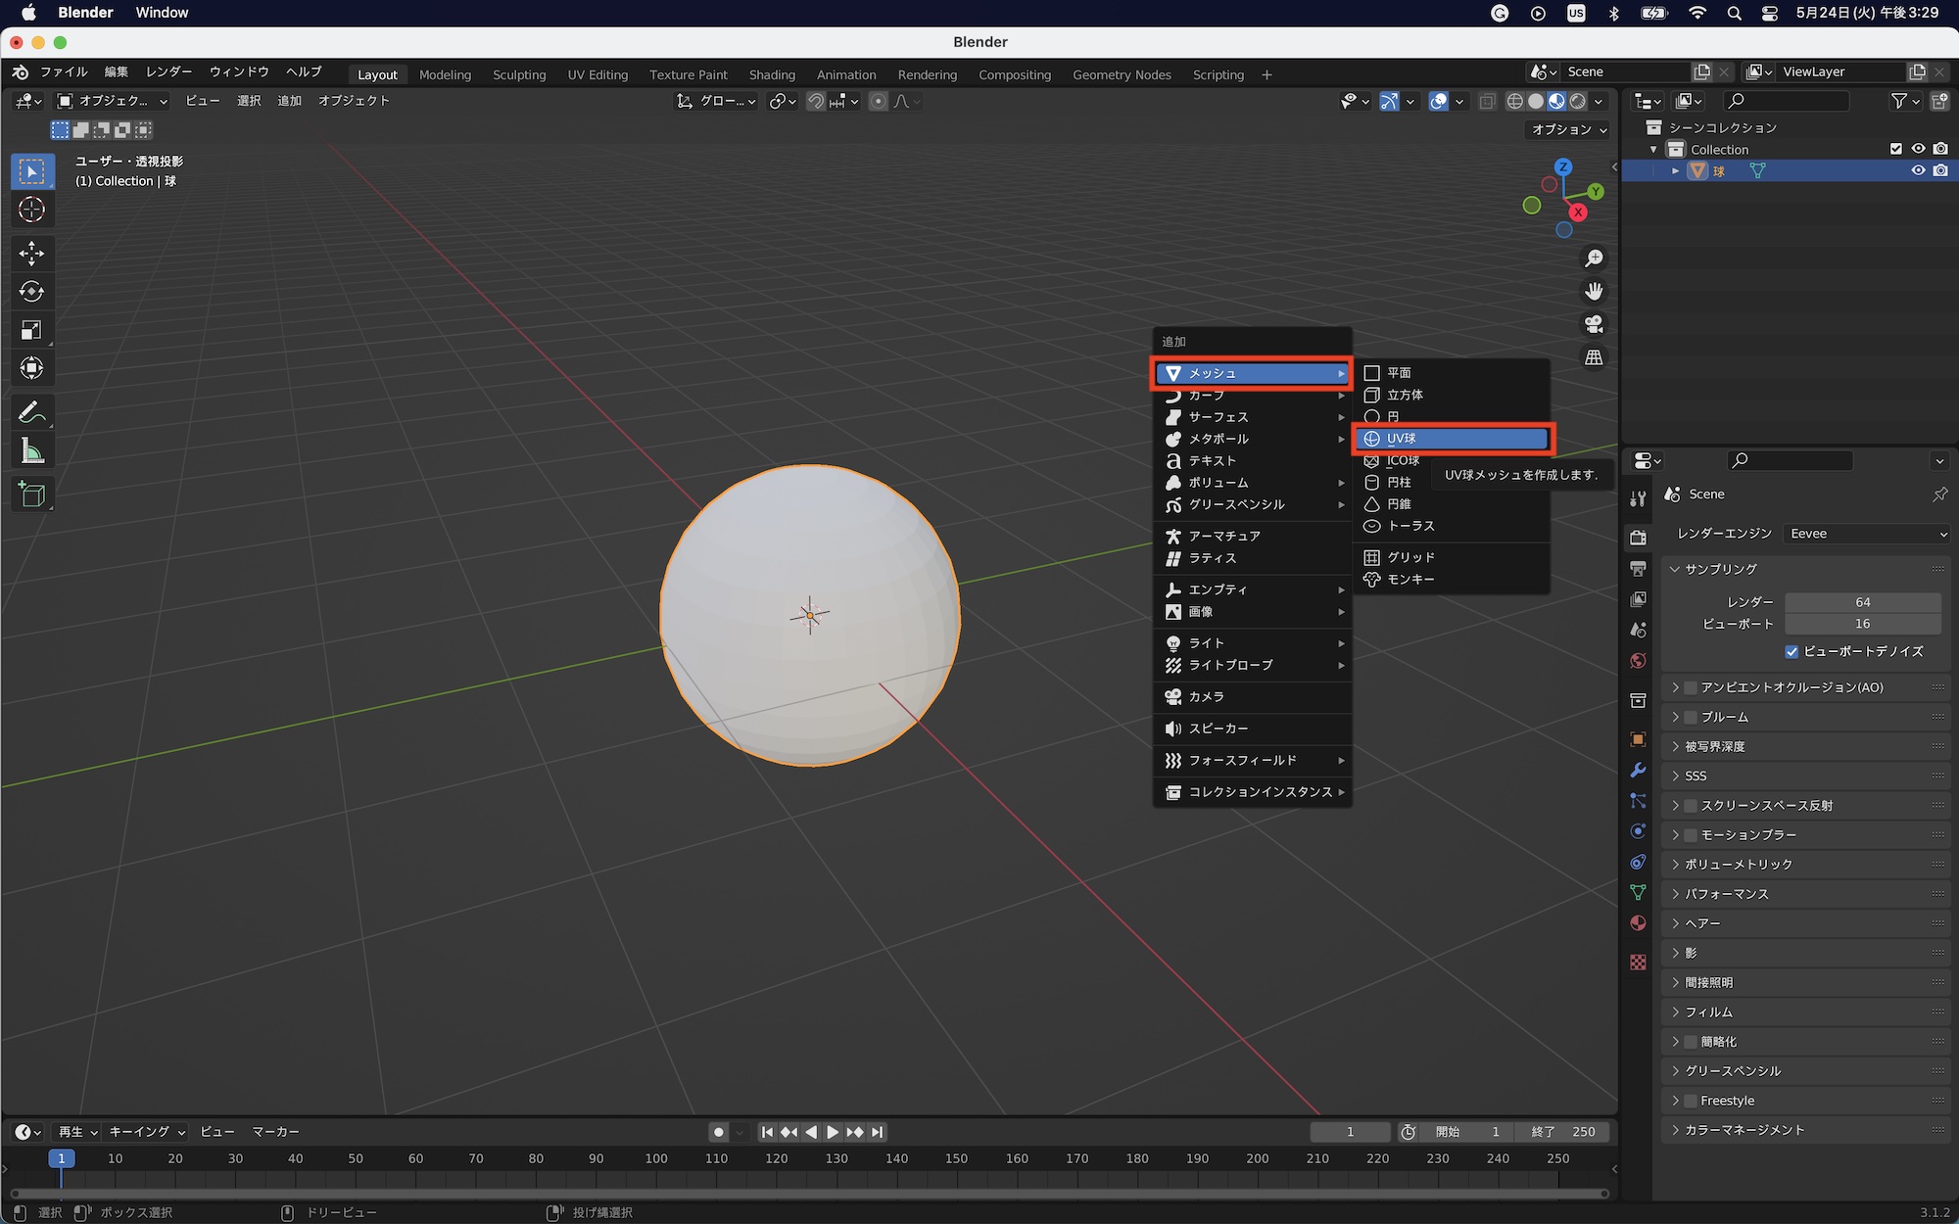Screen dimensions: 1959x1224
Task: Expand the 球 object in outliner
Action: click(1676, 170)
